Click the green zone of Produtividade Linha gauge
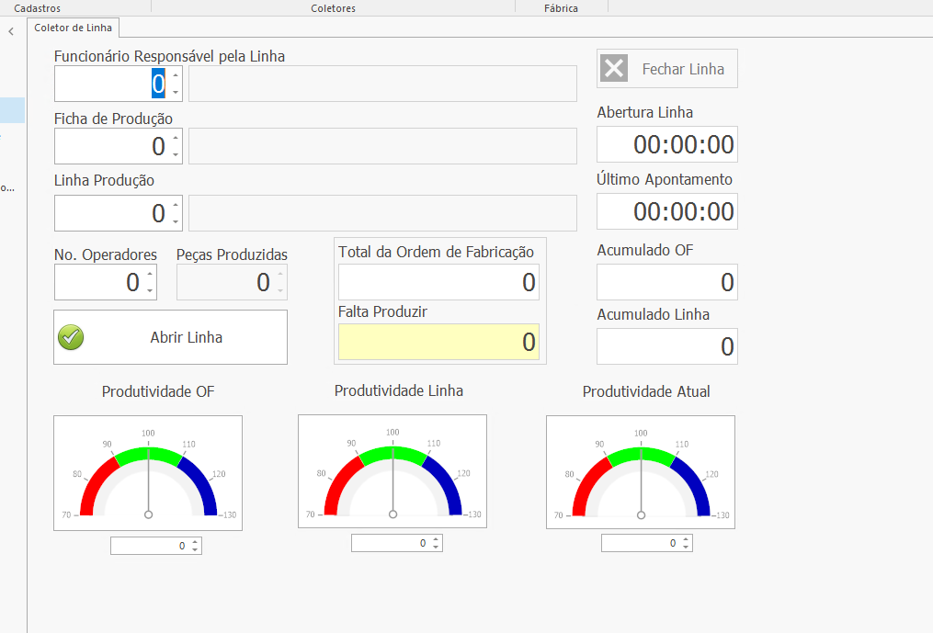 point(393,453)
